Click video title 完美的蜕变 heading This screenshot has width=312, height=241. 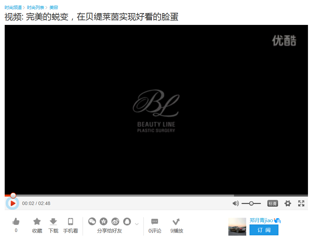(x=92, y=17)
